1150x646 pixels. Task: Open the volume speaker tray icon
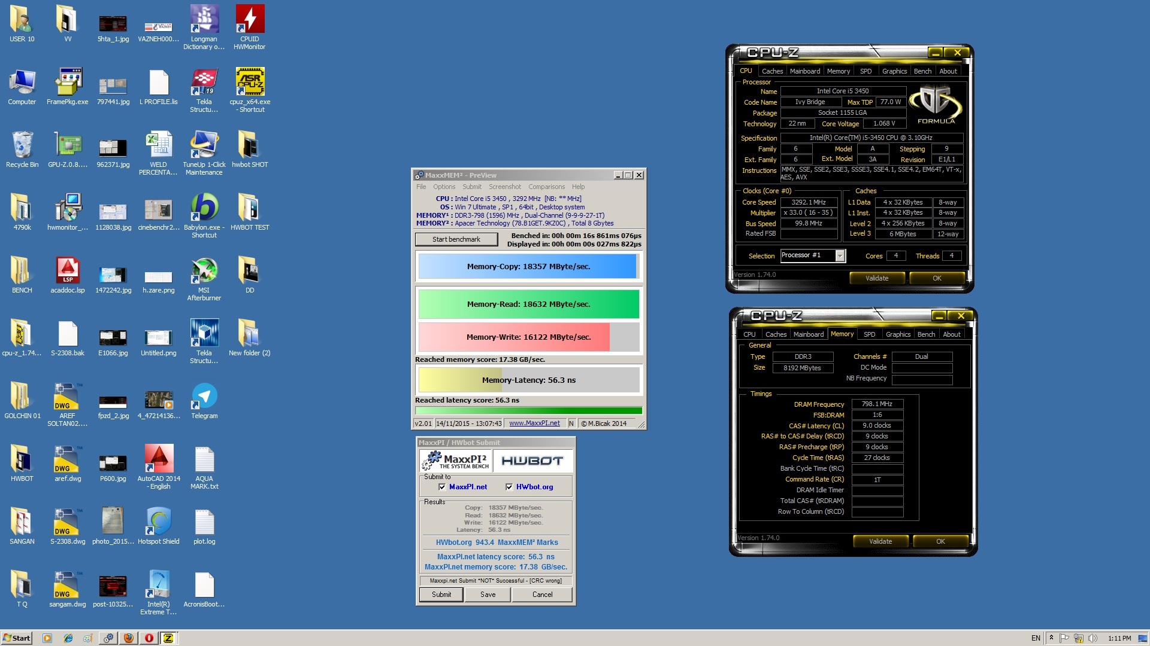pos(1092,638)
